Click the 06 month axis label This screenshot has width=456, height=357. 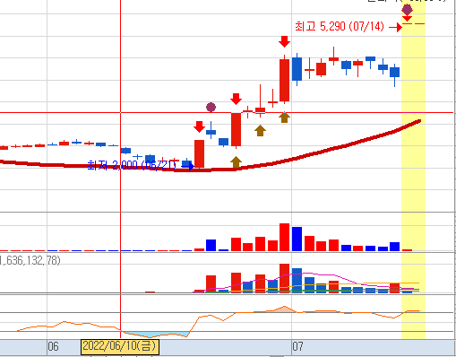point(53,347)
